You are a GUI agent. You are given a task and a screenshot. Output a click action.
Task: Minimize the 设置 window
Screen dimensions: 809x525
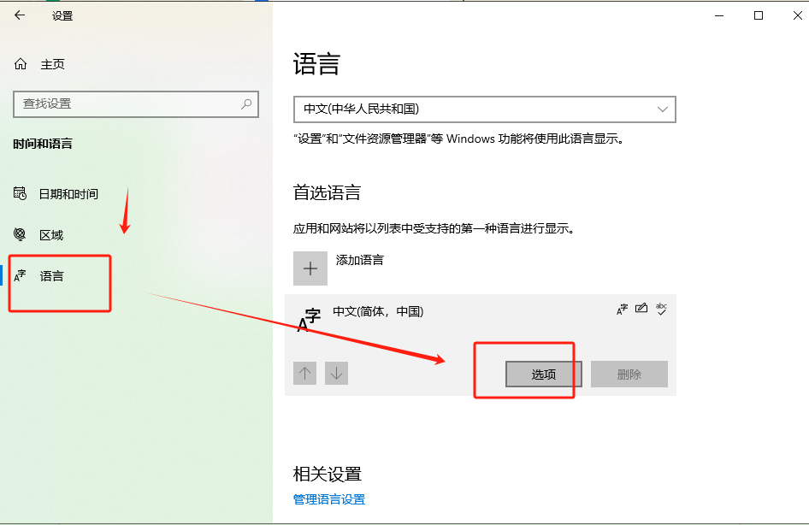pyautogui.click(x=719, y=15)
